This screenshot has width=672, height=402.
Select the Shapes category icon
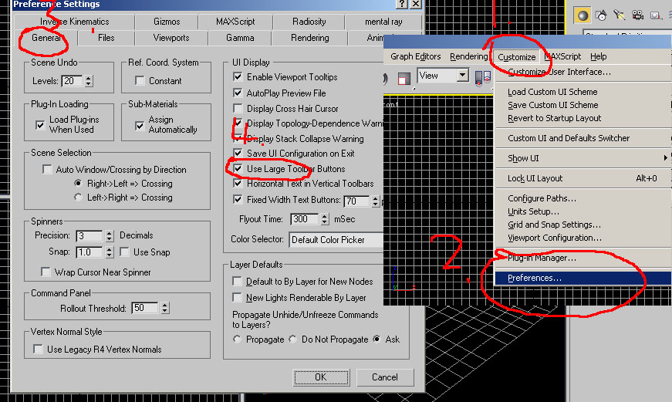[x=601, y=15]
